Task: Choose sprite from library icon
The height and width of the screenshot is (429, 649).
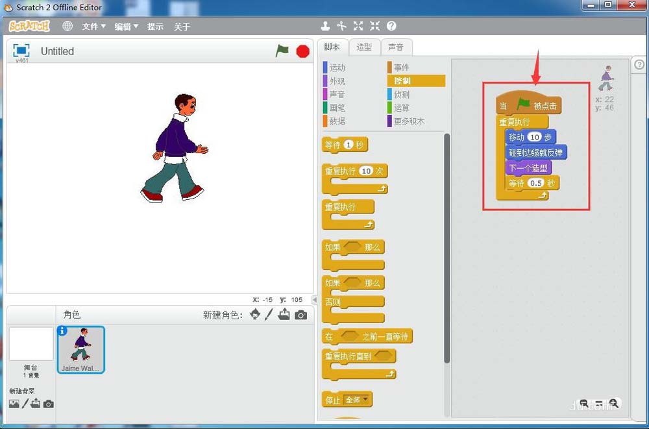Action: 255,315
